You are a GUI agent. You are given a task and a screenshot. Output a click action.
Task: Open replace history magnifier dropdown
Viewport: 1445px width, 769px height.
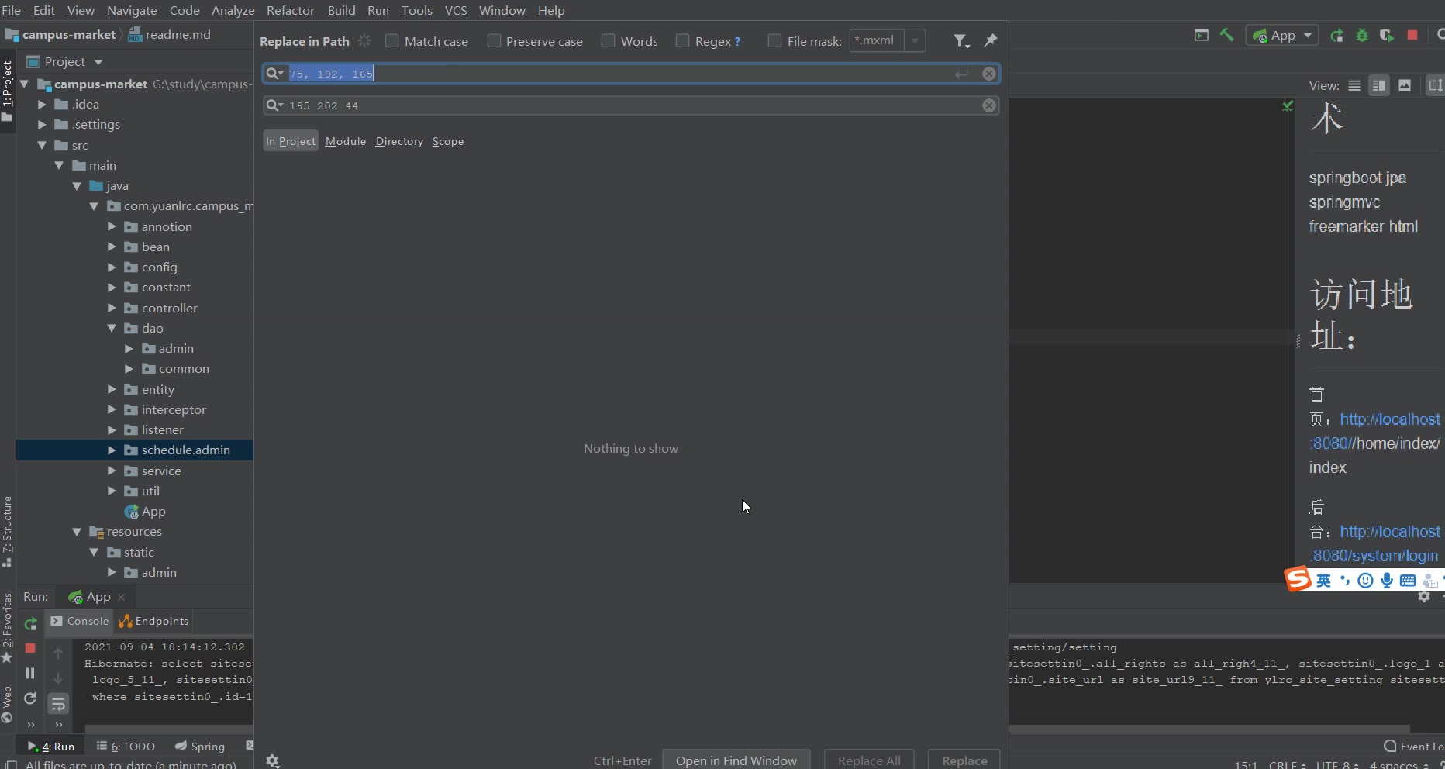pos(274,105)
